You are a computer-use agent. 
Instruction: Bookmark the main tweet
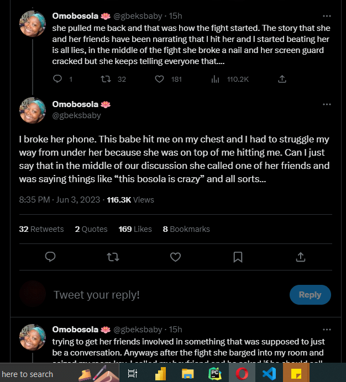[238, 257]
